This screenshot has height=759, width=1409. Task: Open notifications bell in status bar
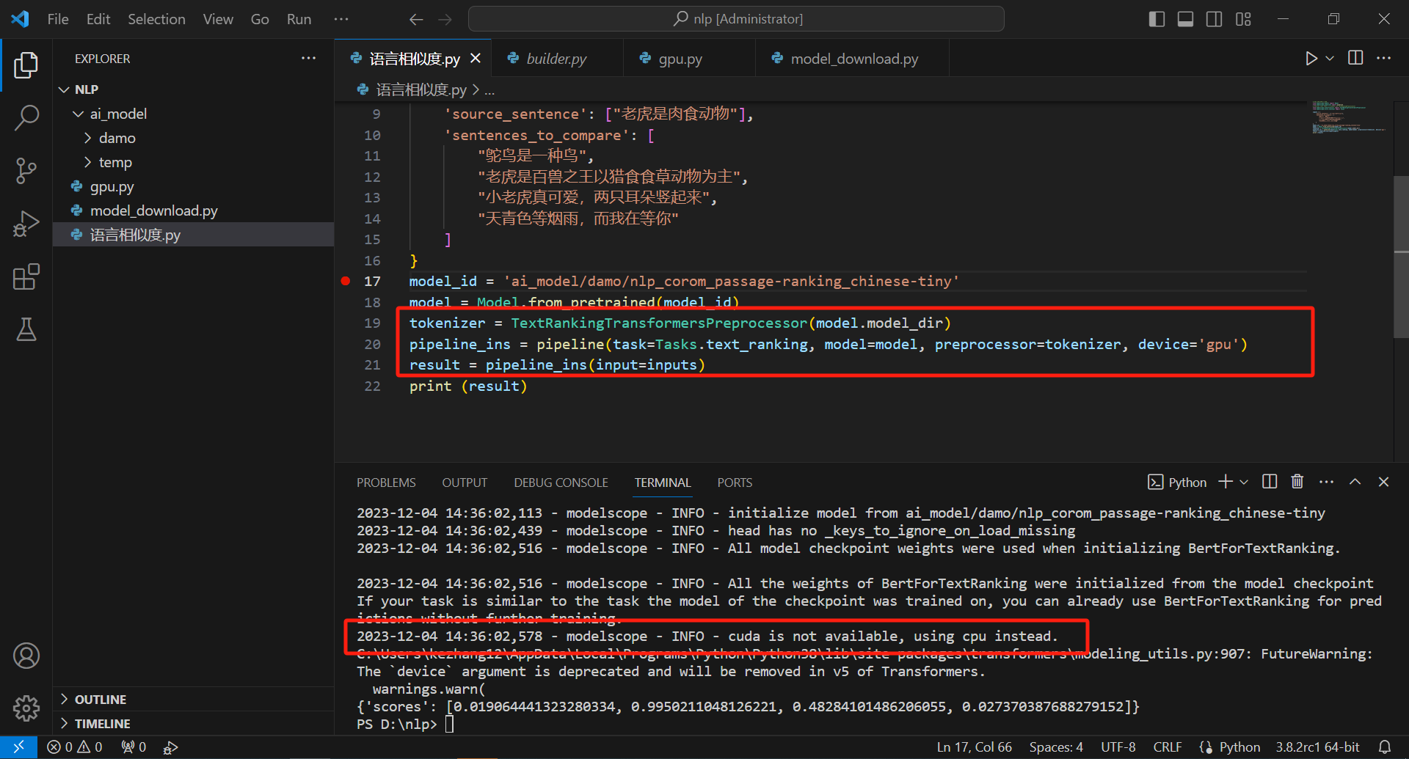[x=1384, y=747]
